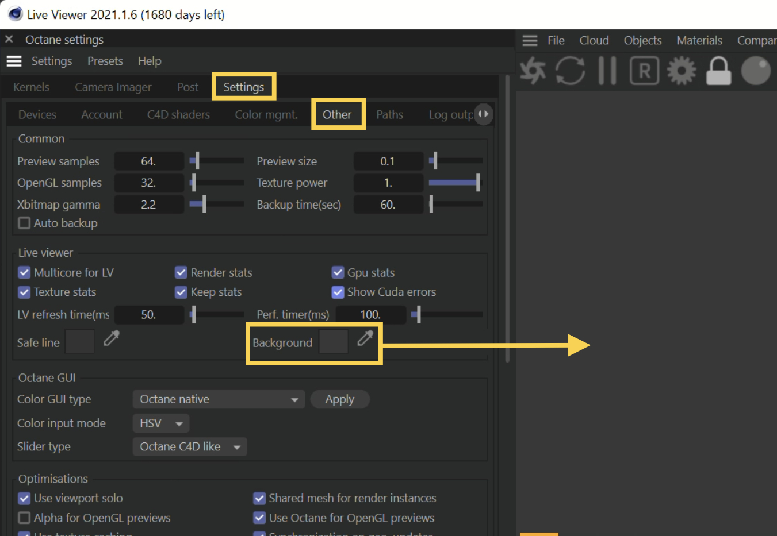
Task: Enable Alpha for OpenGL previews
Action: pos(24,518)
